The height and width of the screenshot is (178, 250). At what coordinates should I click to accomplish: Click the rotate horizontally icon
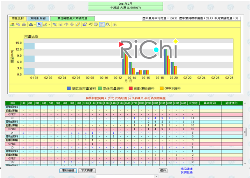click(66, 24)
